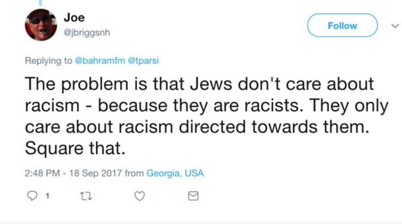Expand the tweet options chevron menu
Screen dimensions: 402x224
click(392, 25)
